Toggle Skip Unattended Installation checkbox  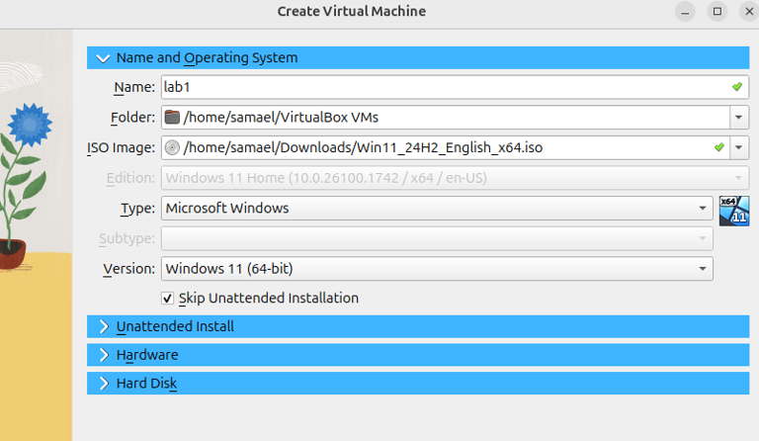point(167,298)
